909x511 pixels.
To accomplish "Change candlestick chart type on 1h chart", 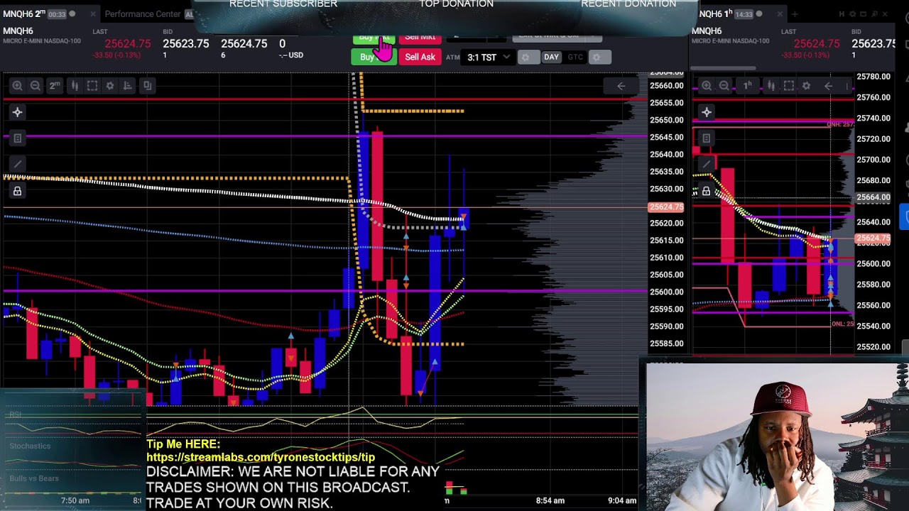I will (771, 85).
